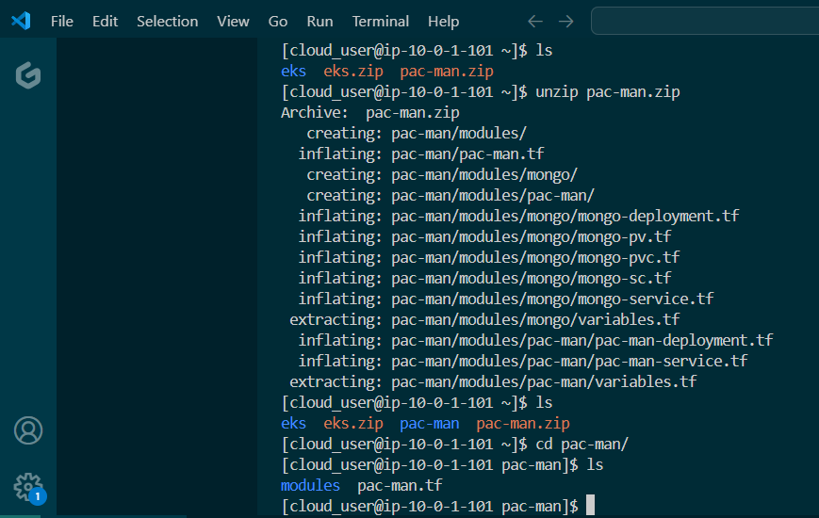Navigate back with the left arrow
Image resolution: width=819 pixels, height=518 pixels.
click(535, 21)
